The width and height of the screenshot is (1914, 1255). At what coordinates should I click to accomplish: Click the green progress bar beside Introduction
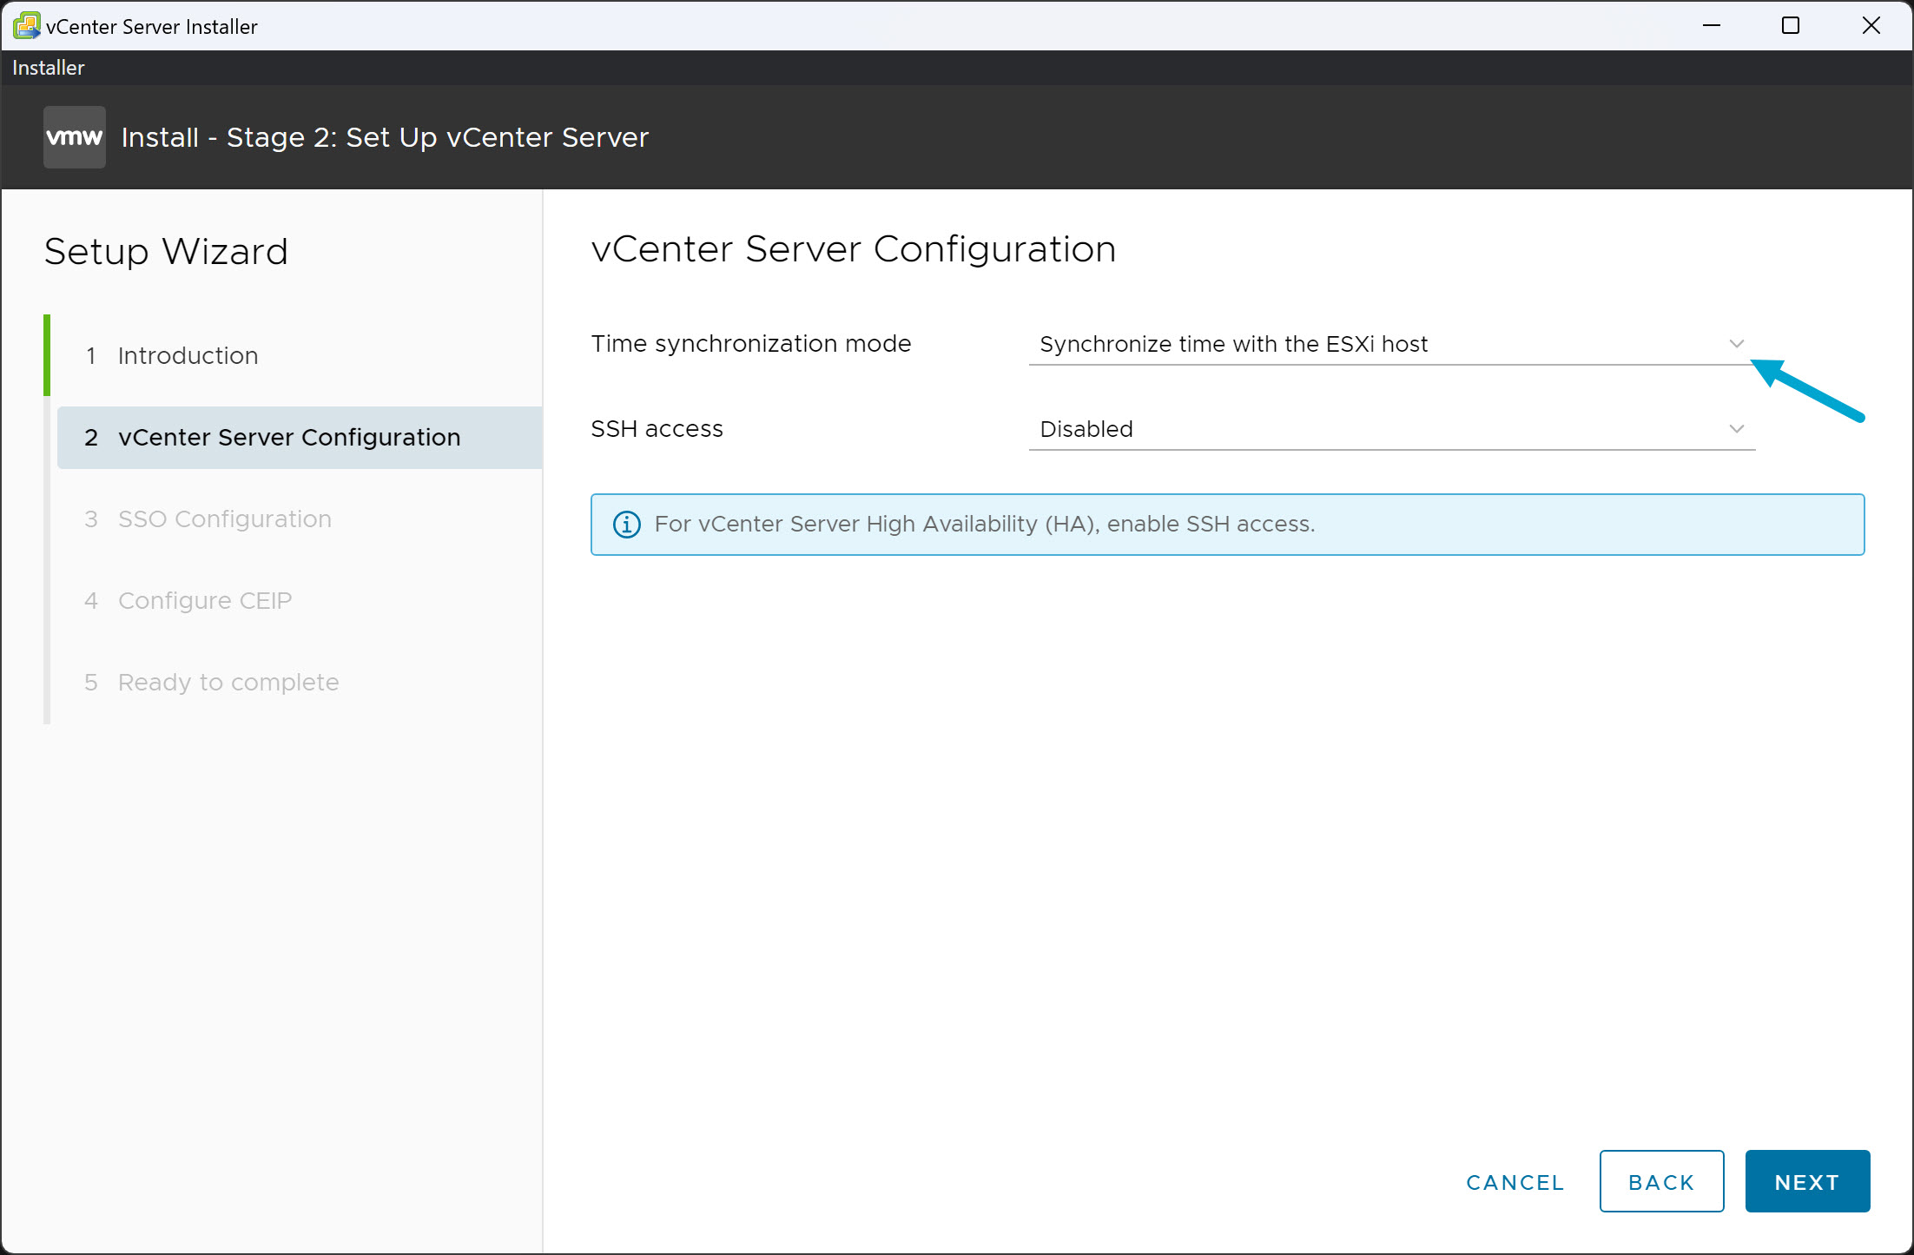[48, 355]
